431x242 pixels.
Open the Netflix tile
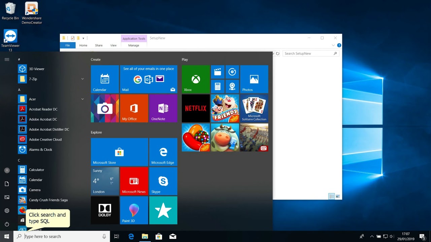[x=196, y=108]
